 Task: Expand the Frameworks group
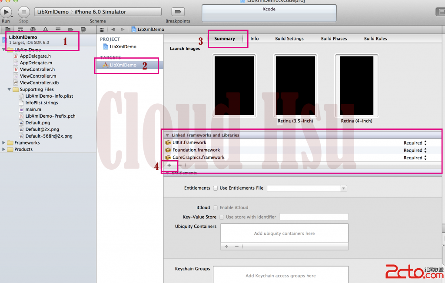click(3, 143)
